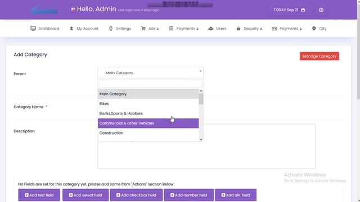Click the calendar icon beside TODAY Sep 21

point(303,10)
